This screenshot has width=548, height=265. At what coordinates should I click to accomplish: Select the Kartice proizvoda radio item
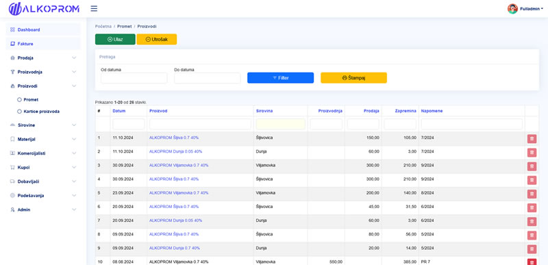tap(20, 112)
